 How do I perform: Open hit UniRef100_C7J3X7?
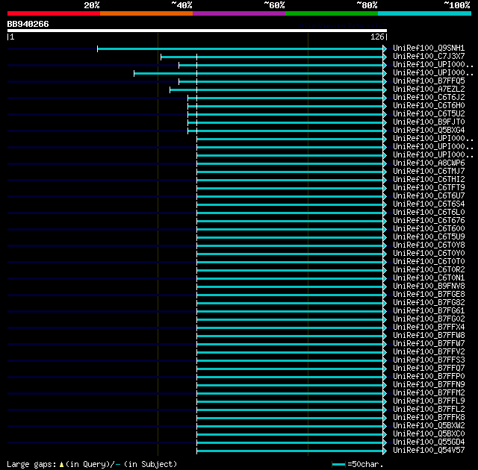429,56
